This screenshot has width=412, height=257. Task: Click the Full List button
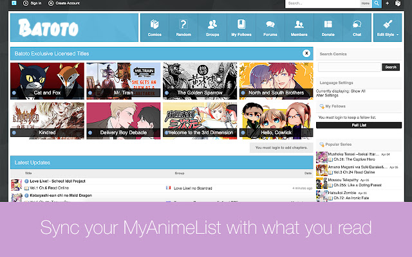click(x=359, y=125)
